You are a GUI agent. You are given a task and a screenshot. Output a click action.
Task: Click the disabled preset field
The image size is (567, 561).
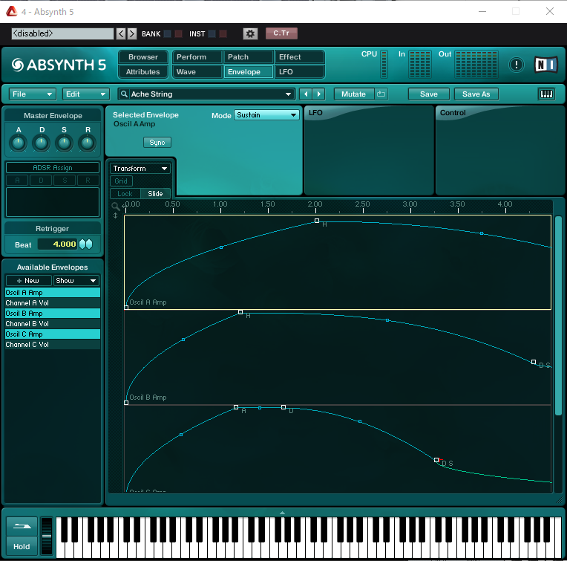coord(62,33)
